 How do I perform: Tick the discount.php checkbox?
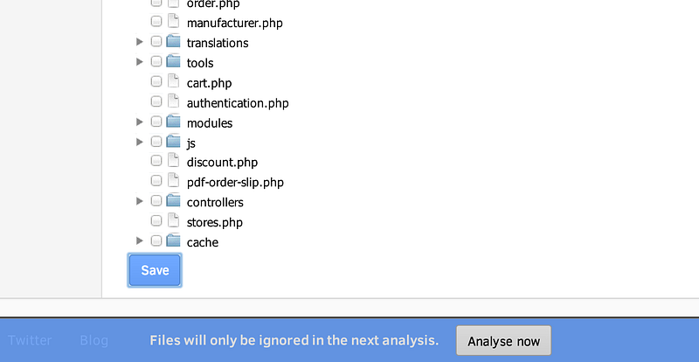pyautogui.click(x=156, y=161)
